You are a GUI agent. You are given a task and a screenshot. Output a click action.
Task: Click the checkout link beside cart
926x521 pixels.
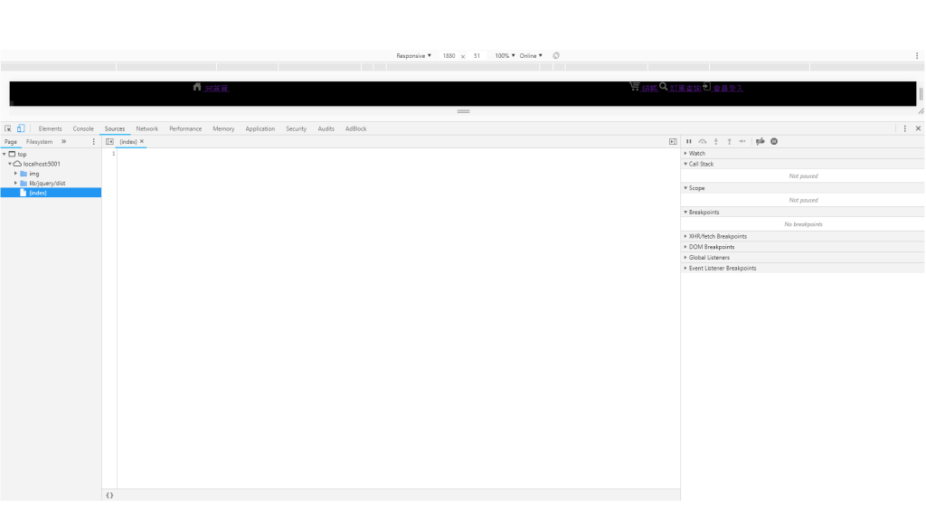(649, 89)
